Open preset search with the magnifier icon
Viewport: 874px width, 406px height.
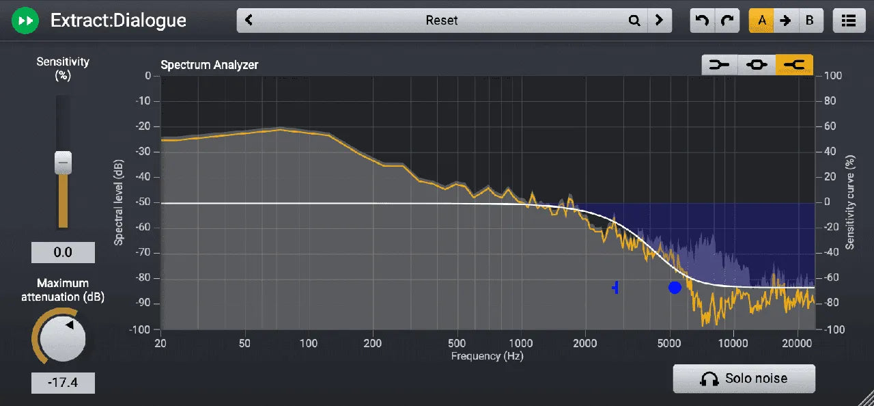(x=634, y=21)
